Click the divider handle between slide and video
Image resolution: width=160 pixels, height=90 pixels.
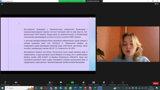[x=96, y=44]
